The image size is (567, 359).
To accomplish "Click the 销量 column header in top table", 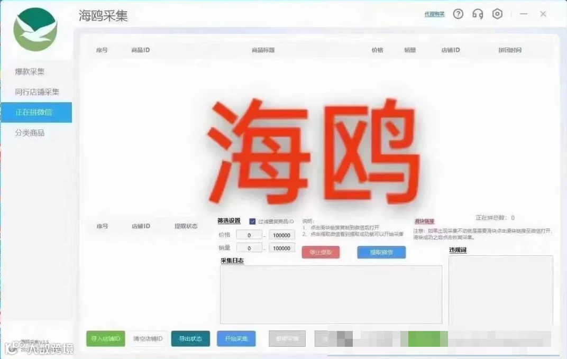I will (410, 50).
